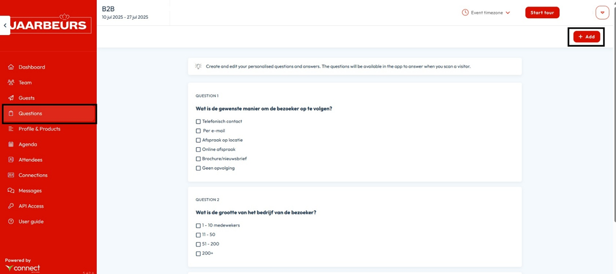The height and width of the screenshot is (274, 616).
Task: Click the Team people icon
Action: pyautogui.click(x=11, y=83)
